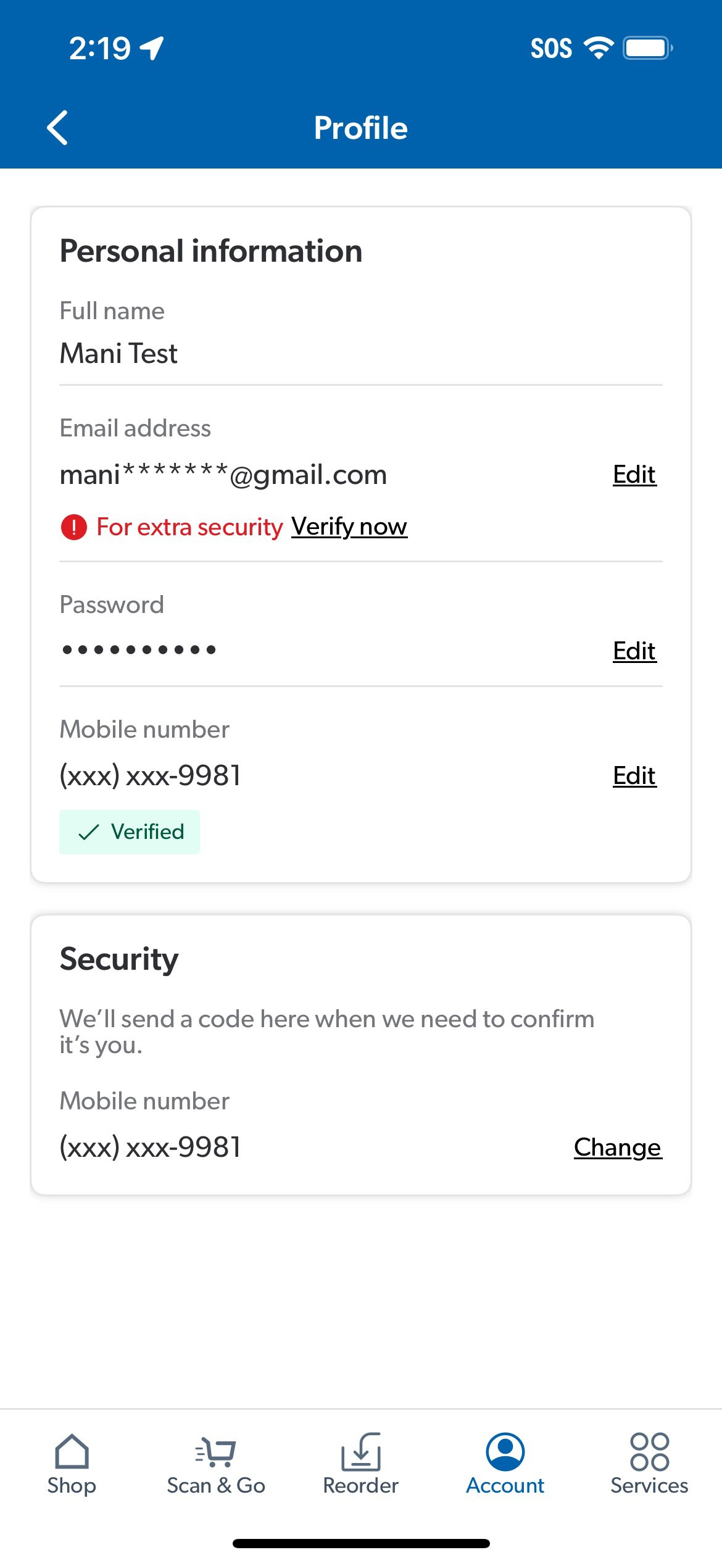Edit the password
This screenshot has width=722, height=1563.
point(634,651)
